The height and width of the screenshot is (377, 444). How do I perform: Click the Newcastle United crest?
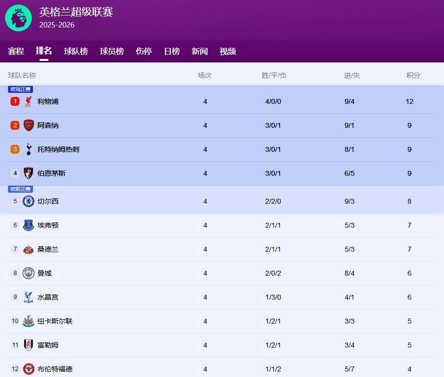click(28, 321)
